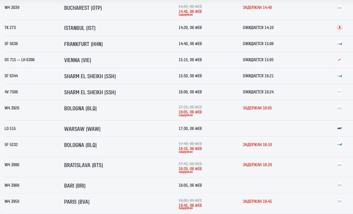
Task: Click the 'ОЖИДАЕТСЯ 15:05' status for Vienna
Action: point(258,60)
